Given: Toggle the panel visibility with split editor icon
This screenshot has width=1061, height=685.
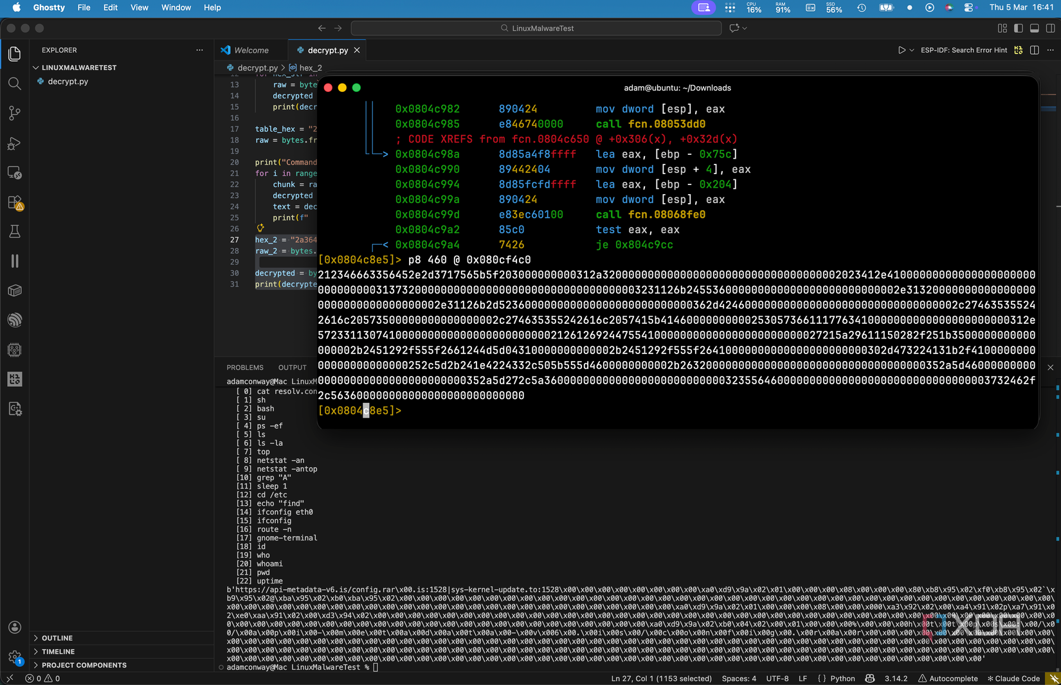Looking at the screenshot, I should [x=1033, y=49].
